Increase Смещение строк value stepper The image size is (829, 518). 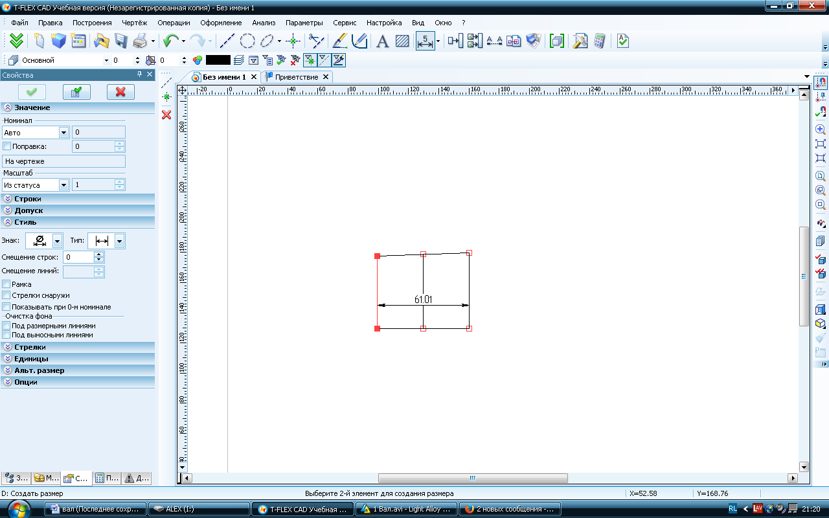coord(99,254)
